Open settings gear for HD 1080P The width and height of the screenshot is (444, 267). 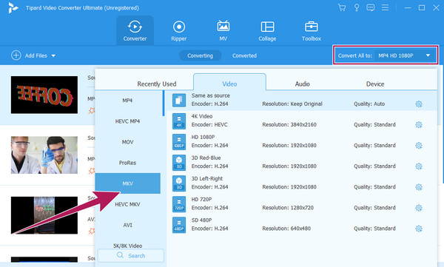(x=419, y=146)
